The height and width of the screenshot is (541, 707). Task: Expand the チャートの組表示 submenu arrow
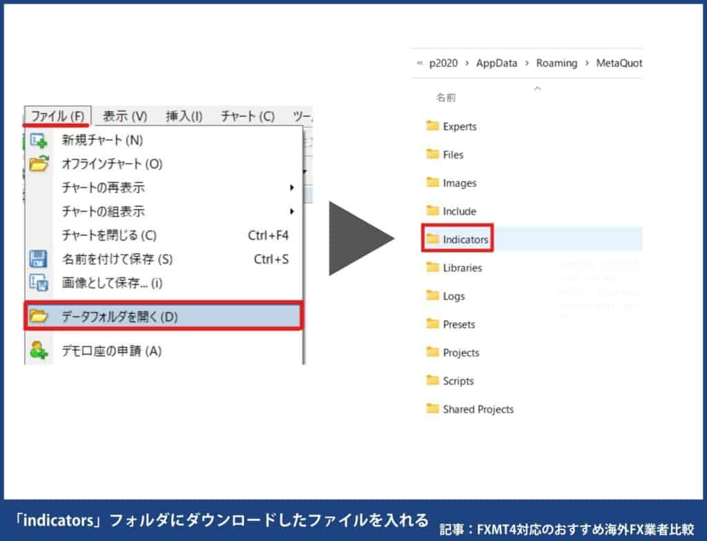(x=293, y=212)
